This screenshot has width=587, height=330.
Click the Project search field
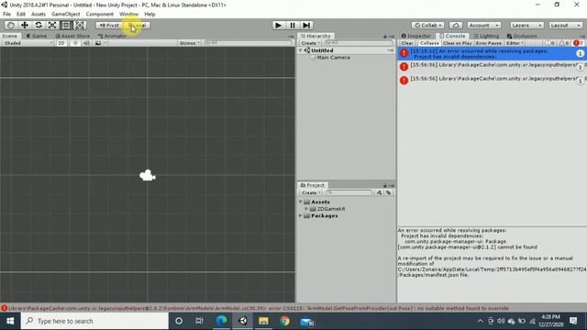tap(349, 192)
